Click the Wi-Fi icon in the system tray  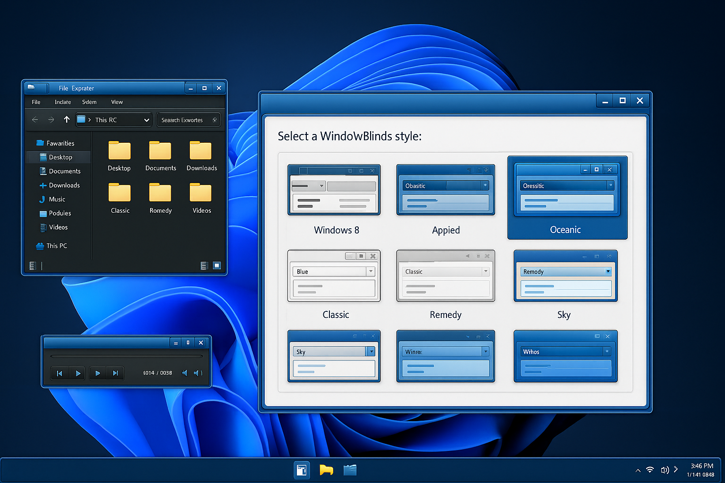pos(650,470)
